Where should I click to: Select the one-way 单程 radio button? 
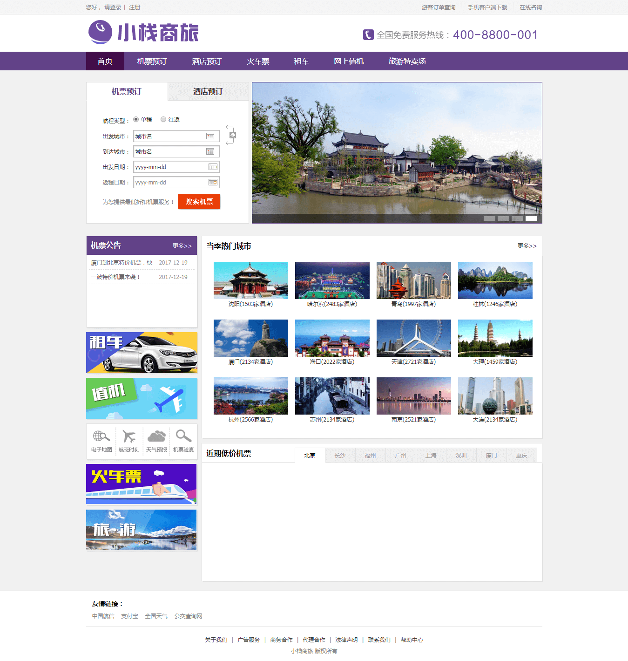[136, 119]
